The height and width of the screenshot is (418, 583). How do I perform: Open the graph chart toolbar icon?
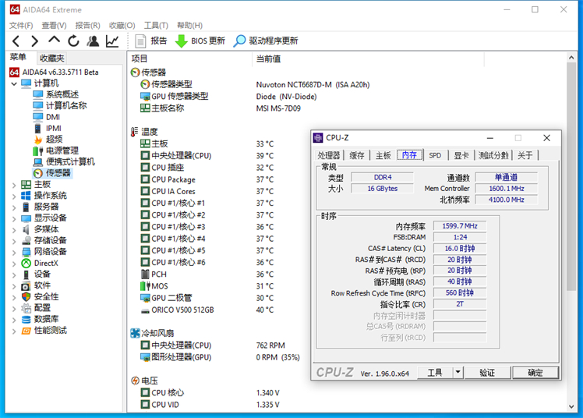112,41
